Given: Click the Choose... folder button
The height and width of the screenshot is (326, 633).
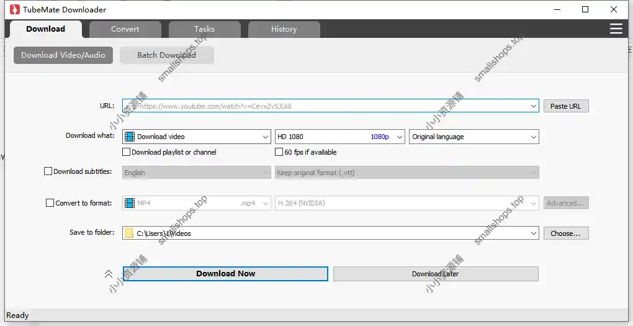Looking at the screenshot, I should tap(566, 233).
